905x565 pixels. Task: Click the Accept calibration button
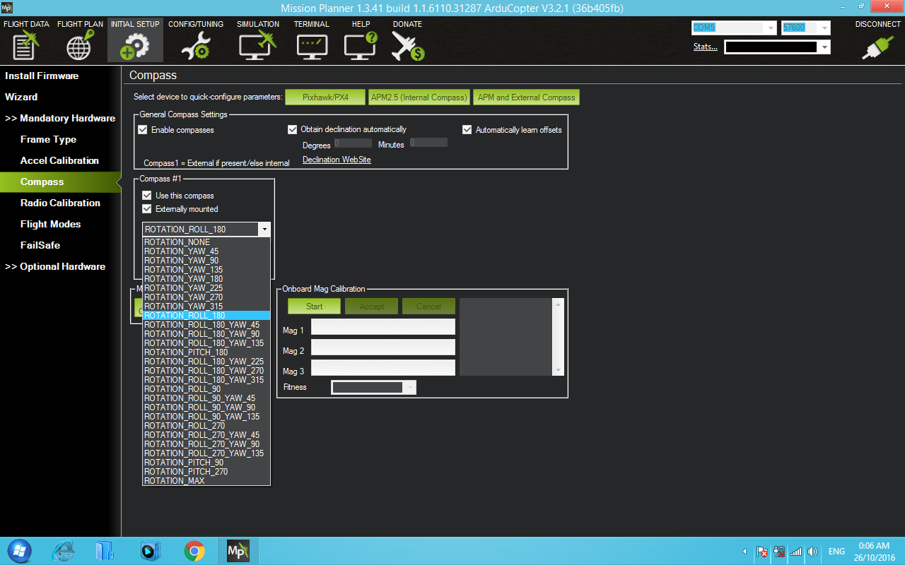pyautogui.click(x=372, y=307)
